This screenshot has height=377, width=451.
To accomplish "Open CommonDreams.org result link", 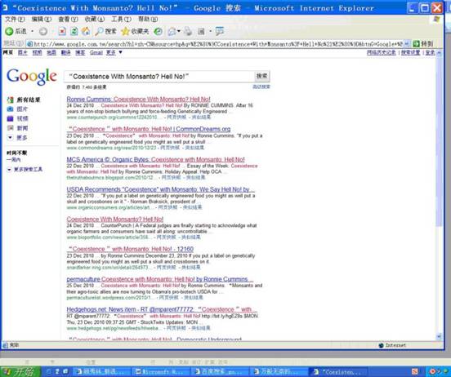I will click(149, 129).
